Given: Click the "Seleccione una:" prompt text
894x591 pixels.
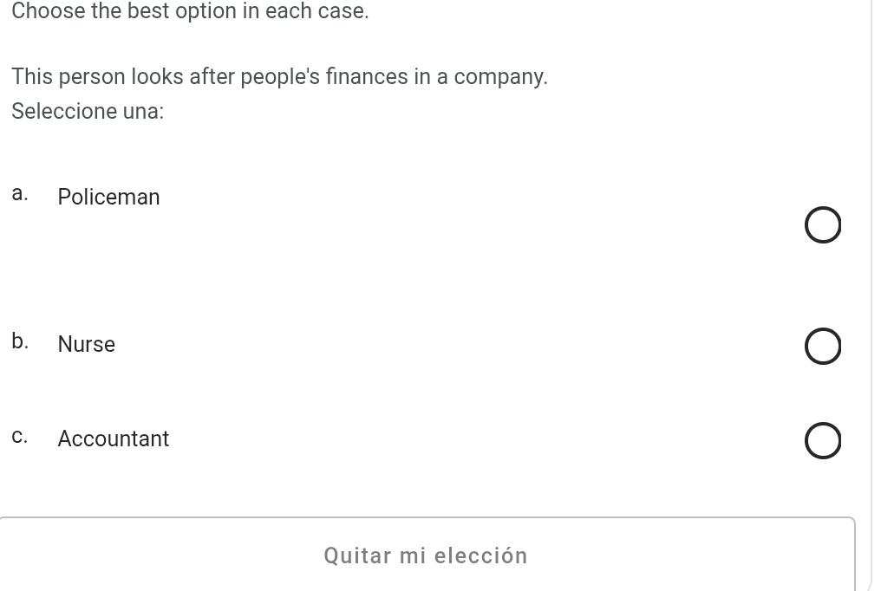Looking at the screenshot, I should click(88, 112).
